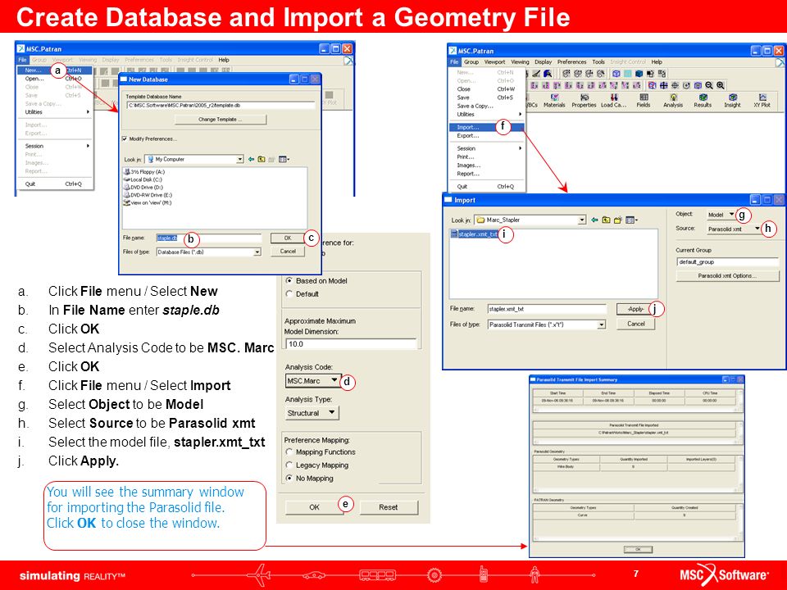
Task: Select view on 'View' (M:) network drive
Action: coord(148,202)
